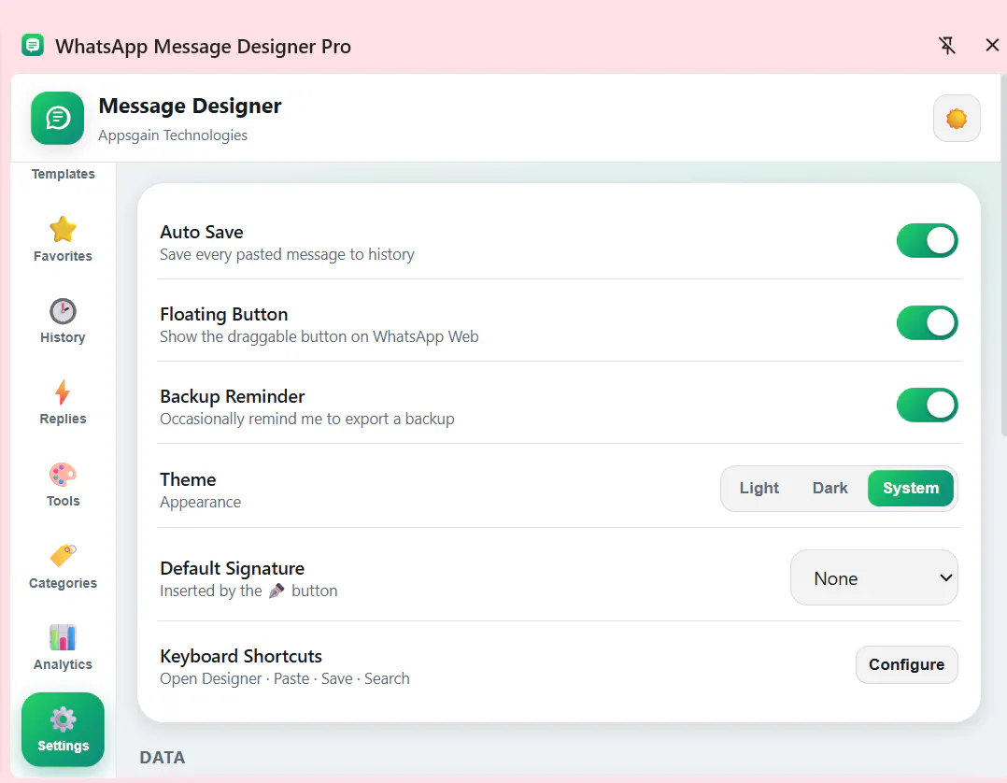This screenshot has height=783, width=1007.
Task: Click the Appearance subtitle text
Action: point(200,503)
